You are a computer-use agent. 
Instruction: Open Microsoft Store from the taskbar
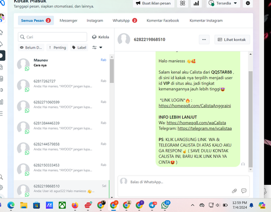click(x=36, y=205)
